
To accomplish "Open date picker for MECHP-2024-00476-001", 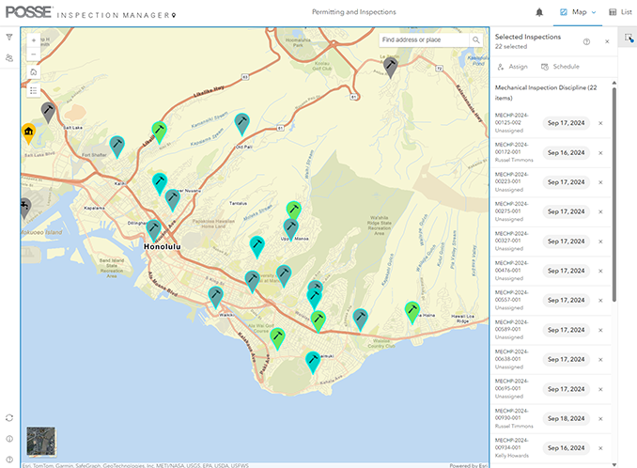I will point(566,271).
